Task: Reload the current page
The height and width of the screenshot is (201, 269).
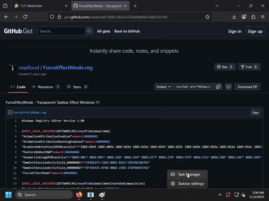Action: coord(25,17)
